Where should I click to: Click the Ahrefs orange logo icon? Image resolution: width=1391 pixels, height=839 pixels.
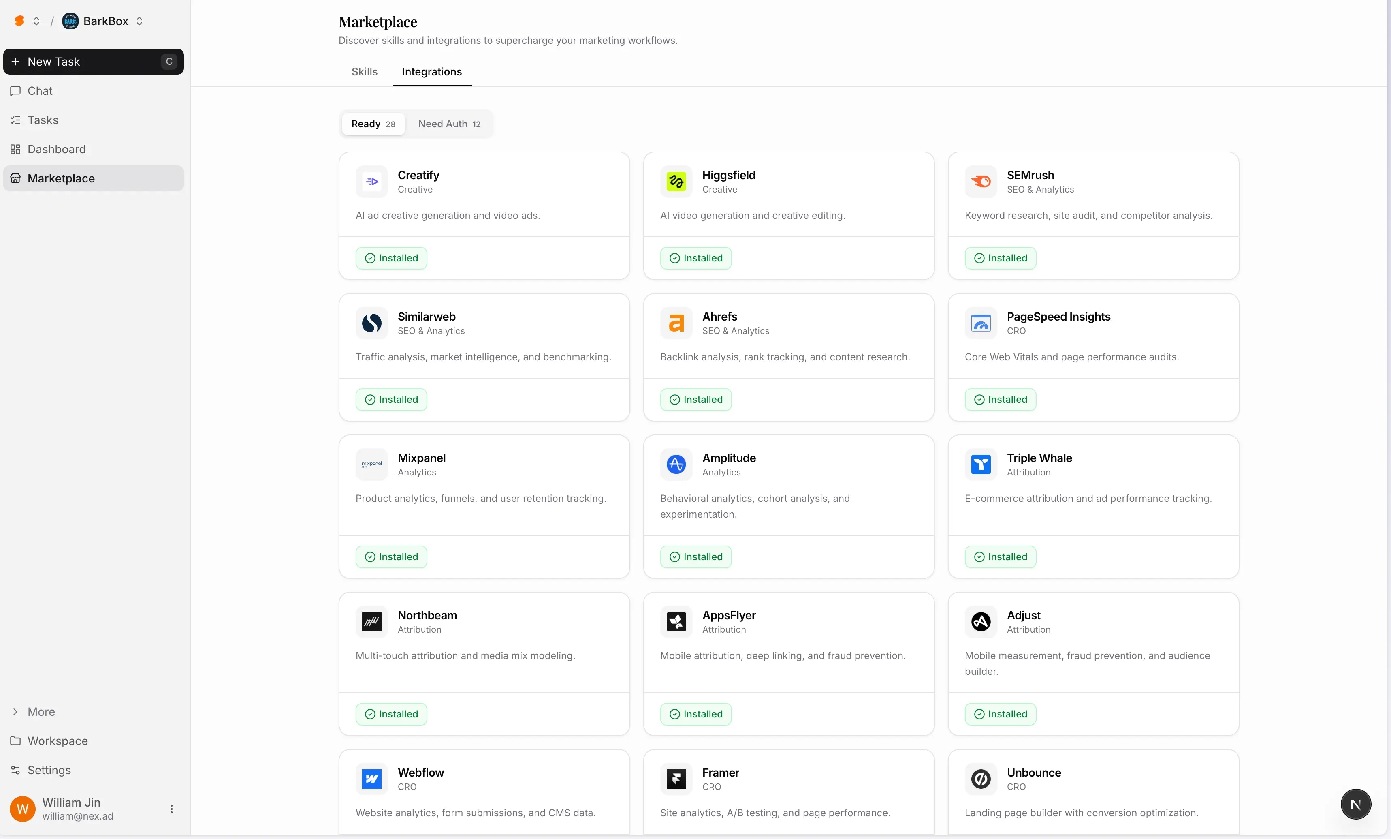click(x=676, y=323)
